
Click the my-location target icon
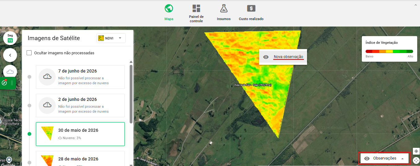pyautogui.click(x=416, y=151)
